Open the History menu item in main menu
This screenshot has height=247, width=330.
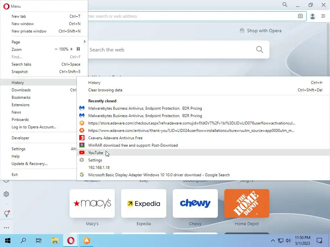(38, 83)
